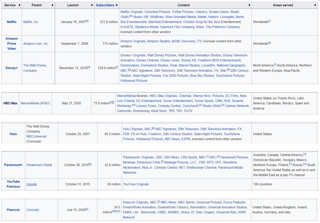
Task: Open footnote [a] after Netflix launch date
Action: tap(87, 21)
